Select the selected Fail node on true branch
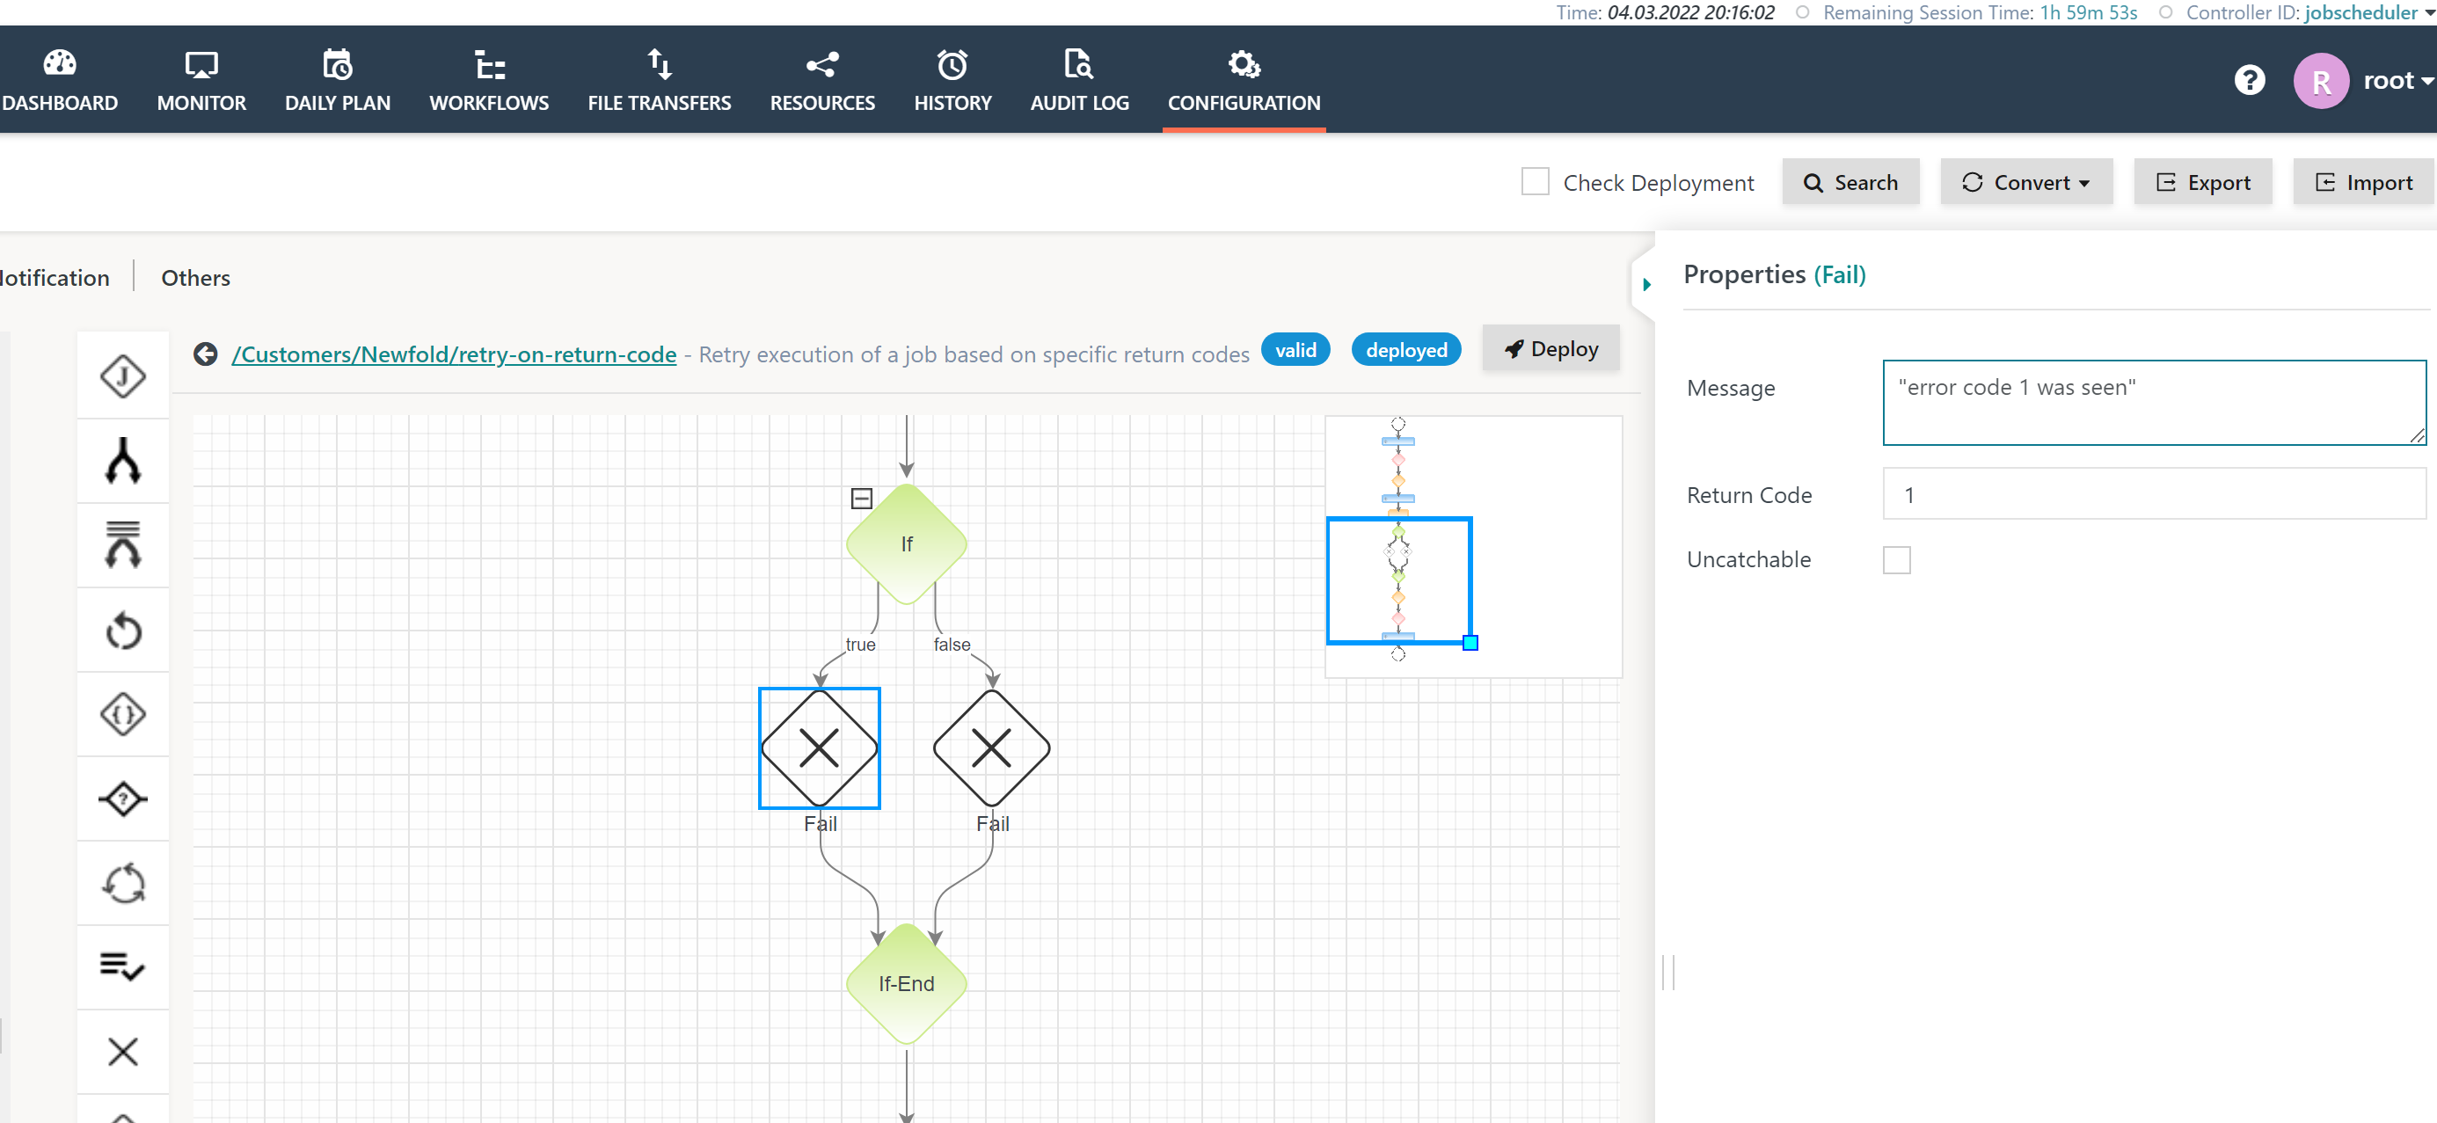The height and width of the screenshot is (1123, 2437). pyautogui.click(x=820, y=747)
